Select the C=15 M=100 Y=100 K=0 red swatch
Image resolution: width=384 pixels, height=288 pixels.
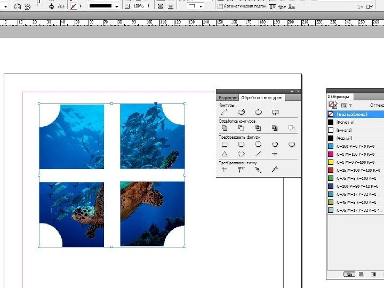[356, 170]
